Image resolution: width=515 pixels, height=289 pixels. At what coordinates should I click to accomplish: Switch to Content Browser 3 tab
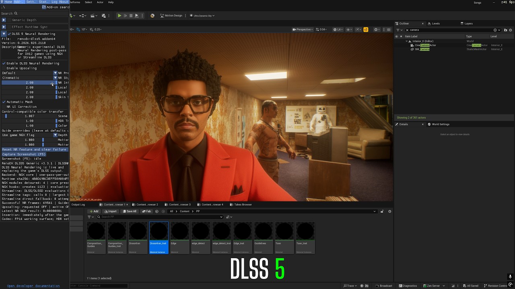(x=178, y=205)
